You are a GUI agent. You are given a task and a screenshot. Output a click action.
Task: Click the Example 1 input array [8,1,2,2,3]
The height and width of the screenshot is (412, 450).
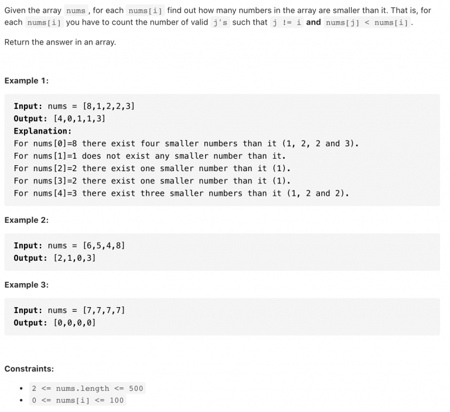pos(108,106)
